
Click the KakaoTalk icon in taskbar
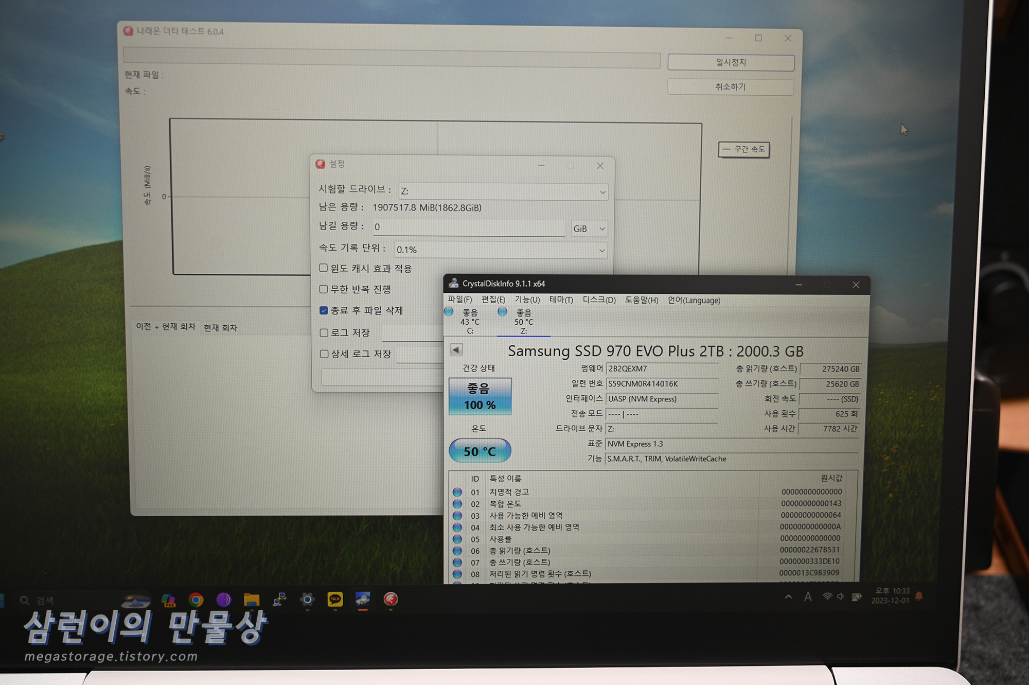click(335, 599)
